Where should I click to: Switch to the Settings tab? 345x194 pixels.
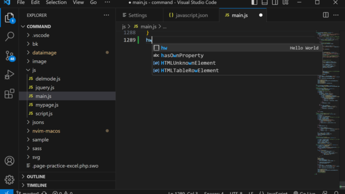point(140,15)
